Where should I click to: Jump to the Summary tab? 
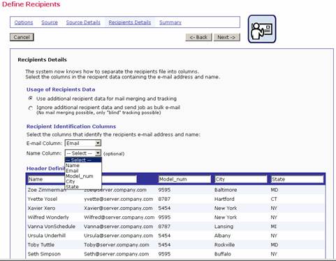pyautogui.click(x=170, y=22)
